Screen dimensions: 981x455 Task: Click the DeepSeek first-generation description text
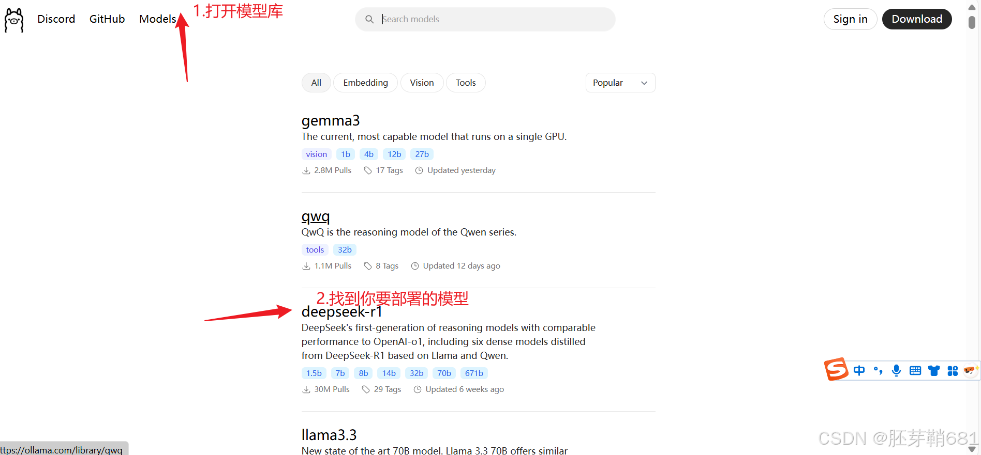click(x=449, y=341)
